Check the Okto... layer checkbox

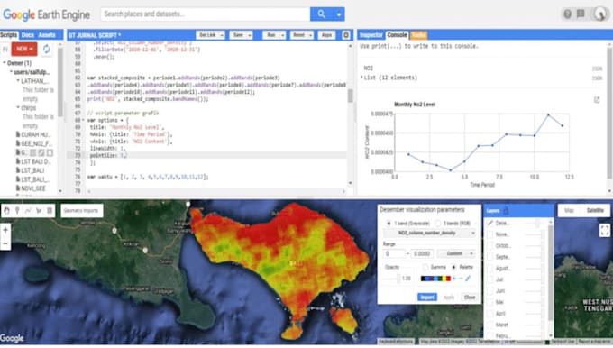coord(489,245)
